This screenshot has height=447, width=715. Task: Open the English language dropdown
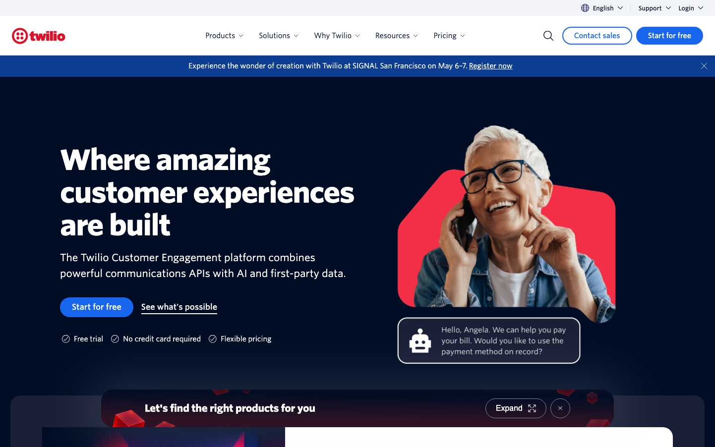[x=602, y=8]
